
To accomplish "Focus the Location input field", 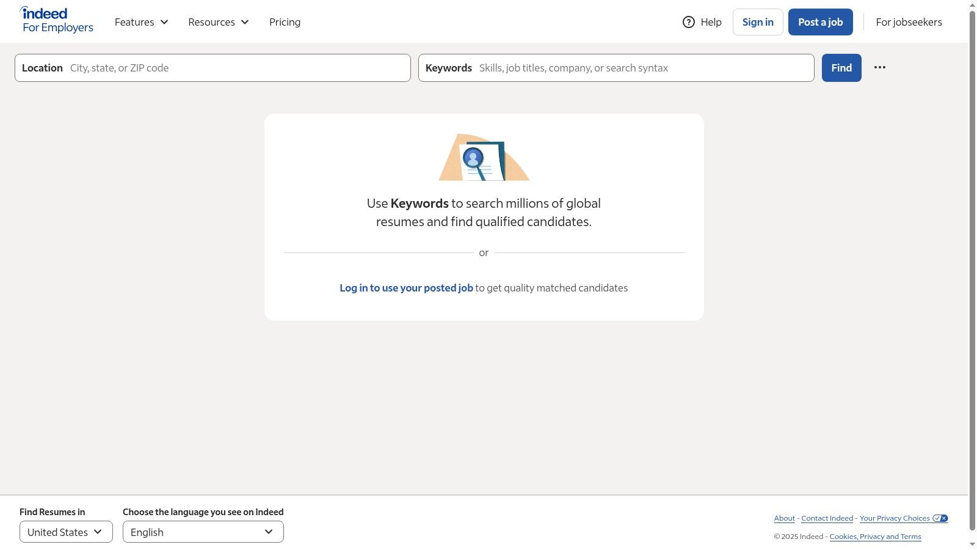I will click(212, 68).
